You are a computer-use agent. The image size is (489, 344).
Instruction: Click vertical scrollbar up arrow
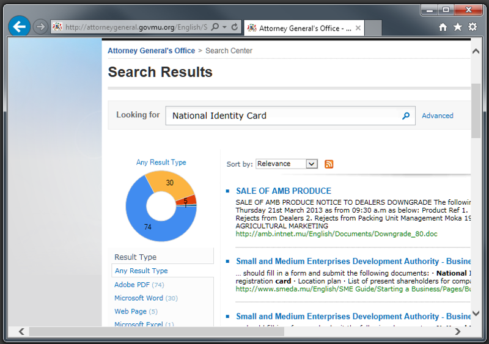(x=476, y=51)
